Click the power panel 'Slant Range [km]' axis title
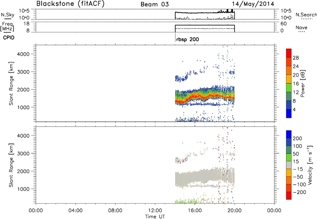 point(11,83)
